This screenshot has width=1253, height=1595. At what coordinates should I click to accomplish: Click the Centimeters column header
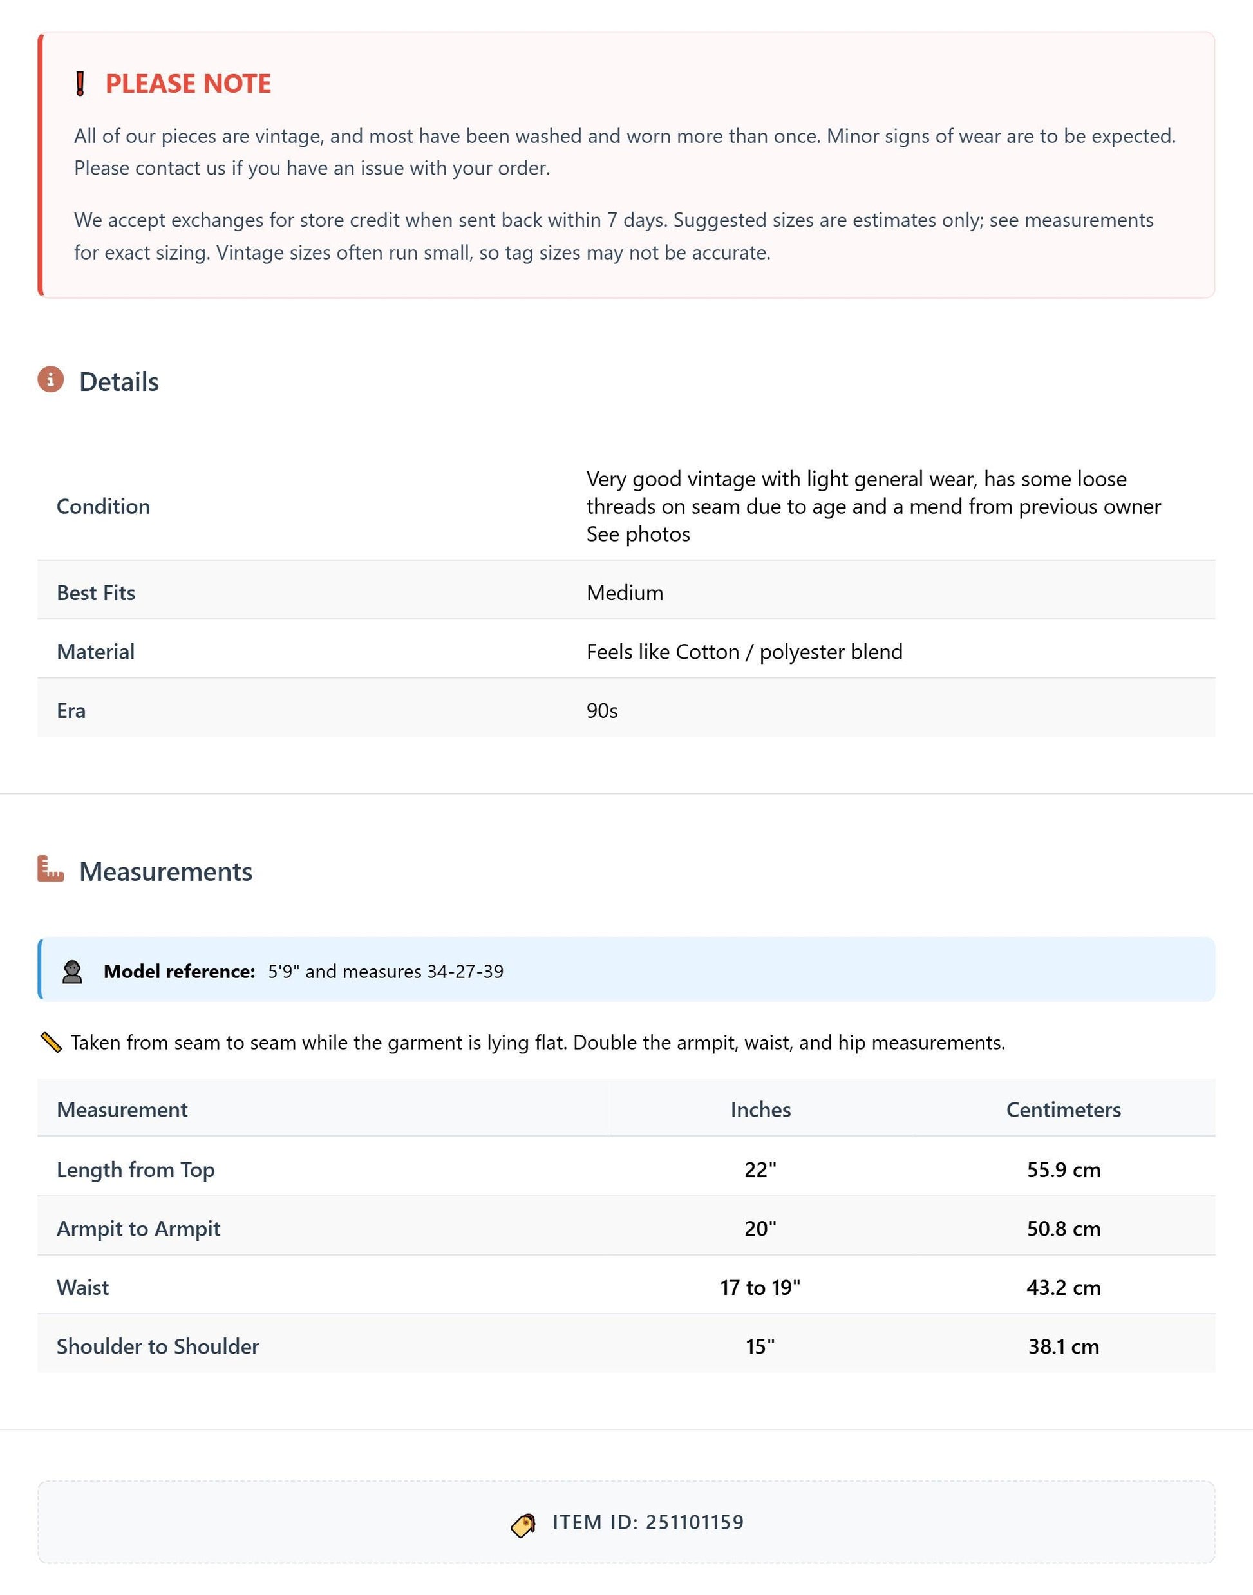click(1063, 1109)
